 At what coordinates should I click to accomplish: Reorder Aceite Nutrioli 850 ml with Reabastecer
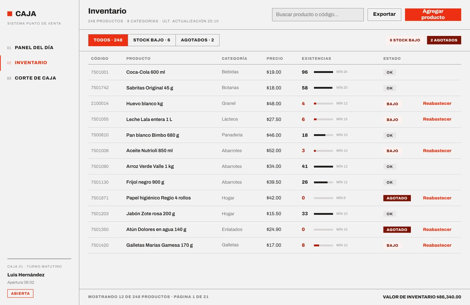[x=437, y=151]
